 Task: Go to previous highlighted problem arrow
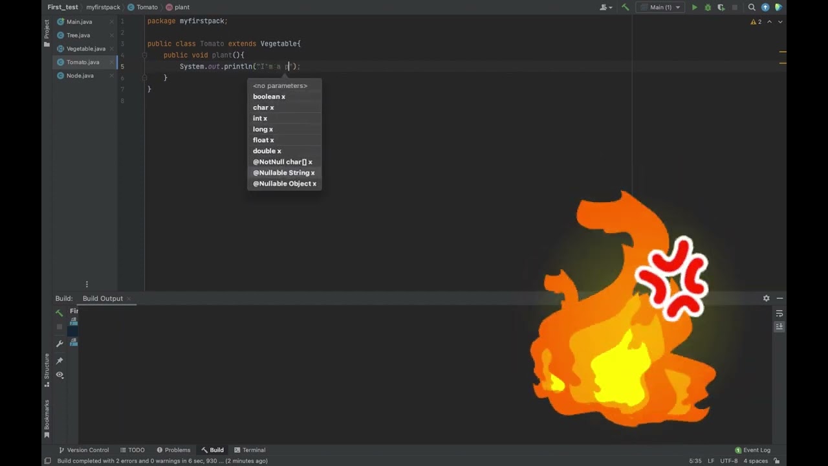770,22
